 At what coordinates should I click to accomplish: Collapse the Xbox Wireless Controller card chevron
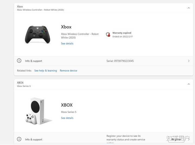coord(188,8)
